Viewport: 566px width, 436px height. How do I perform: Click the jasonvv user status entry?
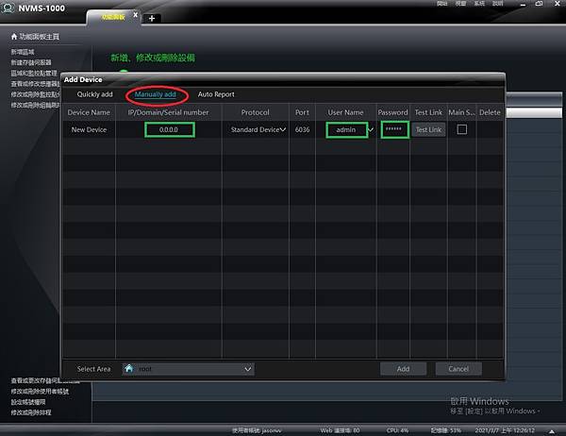[257, 430]
